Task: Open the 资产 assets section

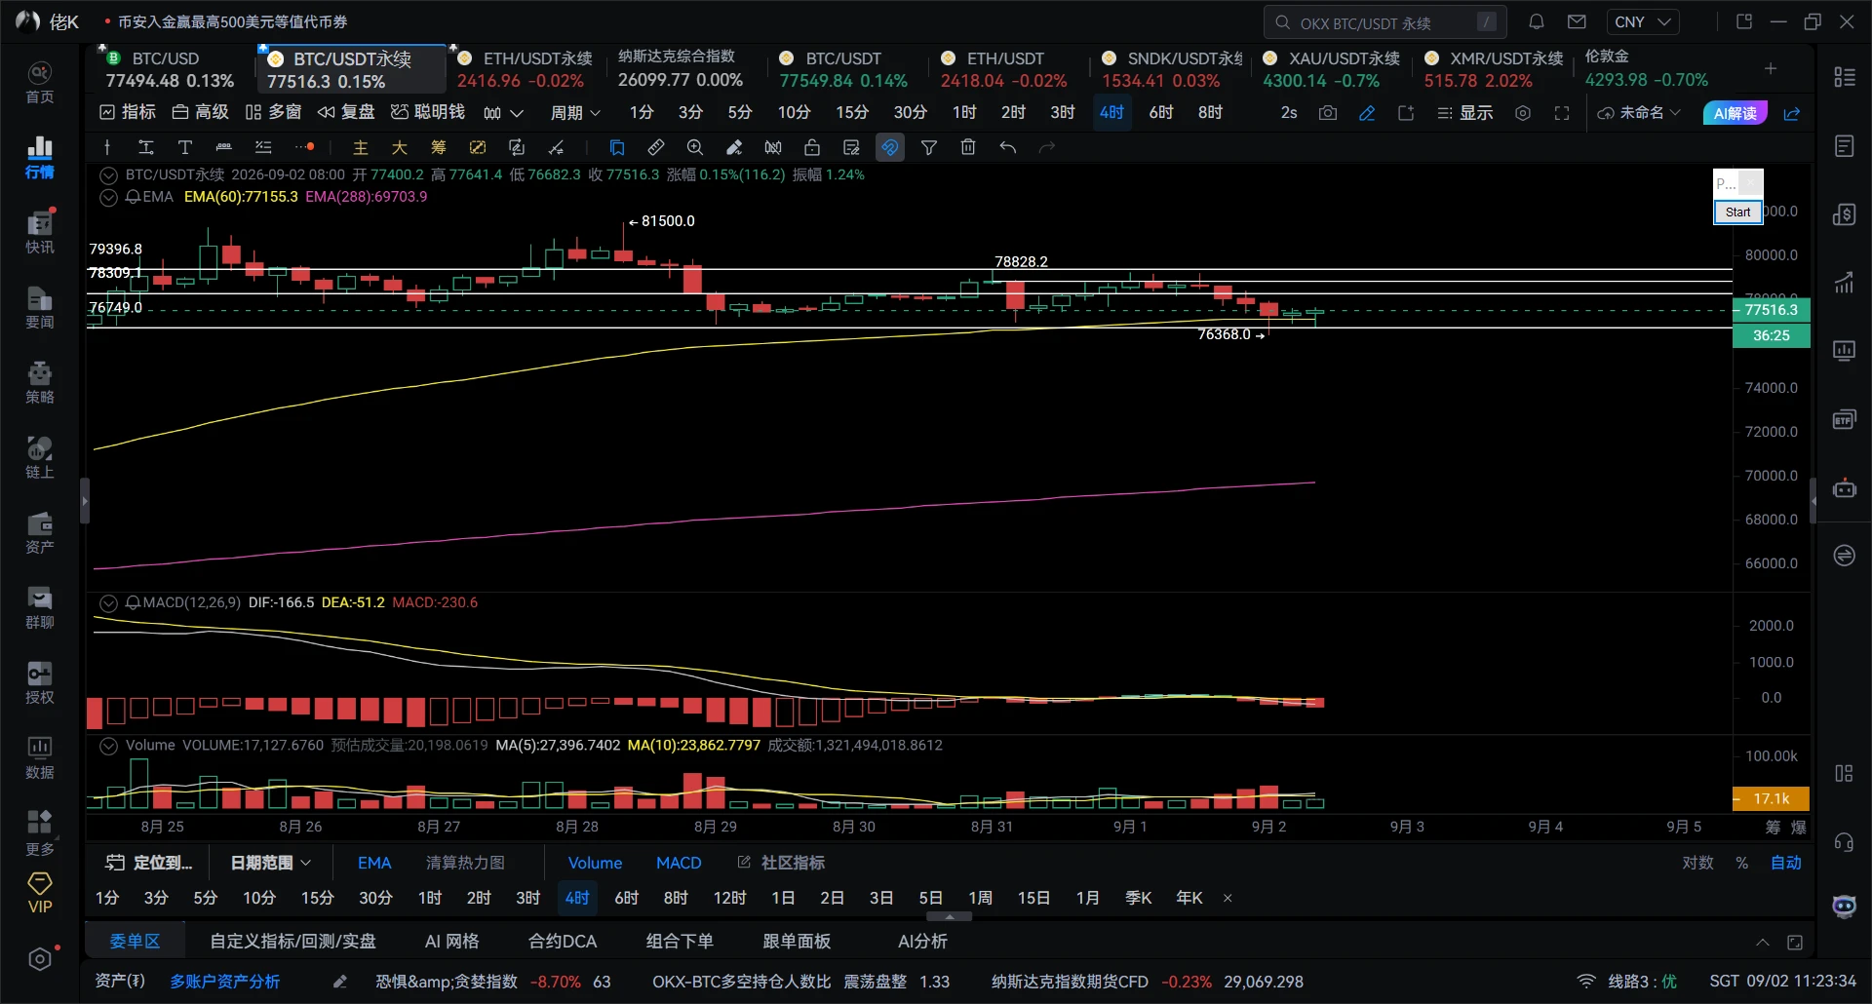Action: (39, 533)
